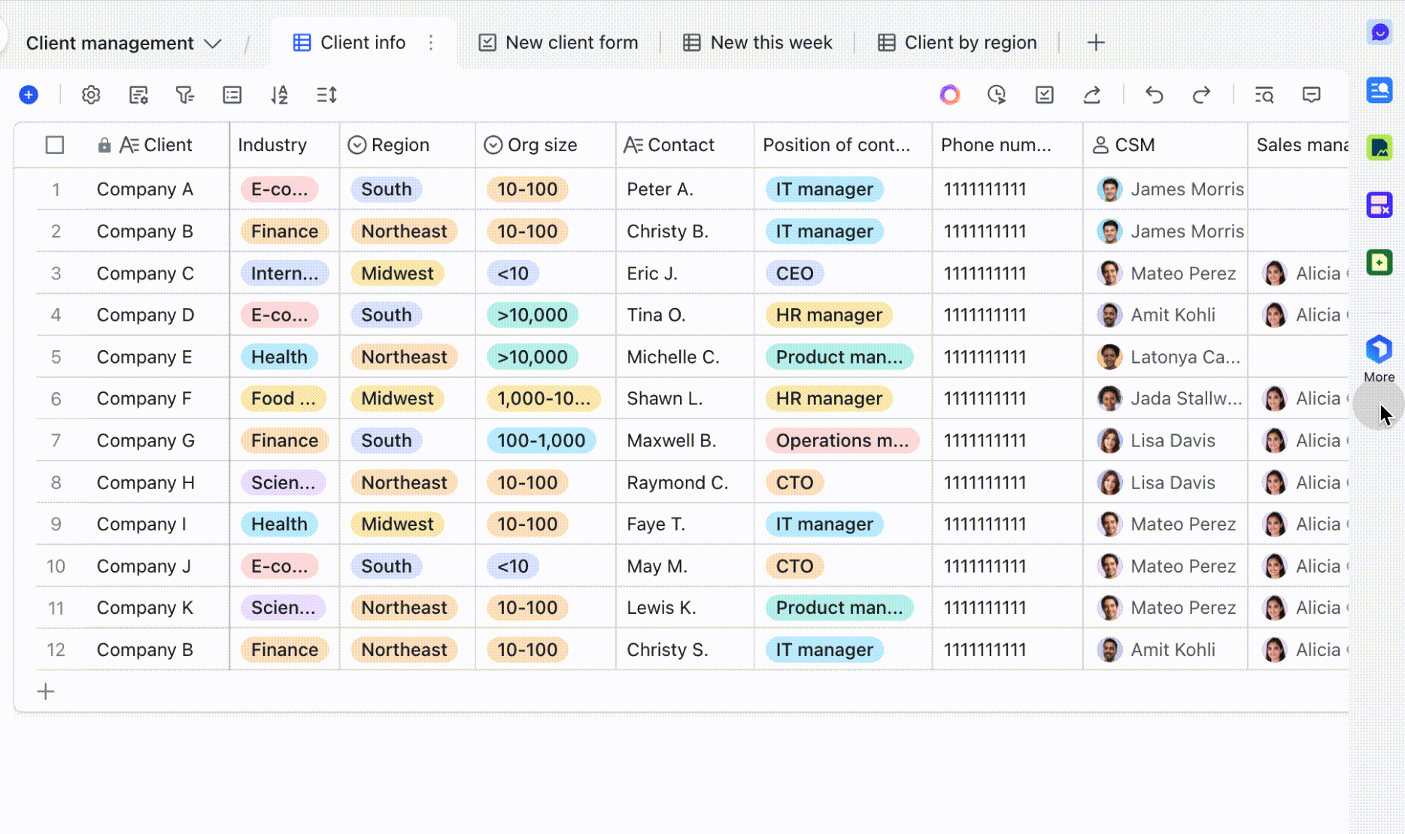Open the Region column dropdown
Screen dimensions: 1405x834
click(357, 144)
